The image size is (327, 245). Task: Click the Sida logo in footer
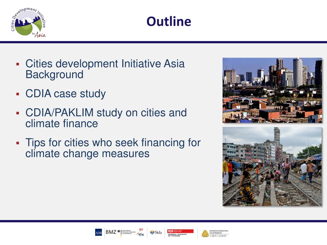[x=156, y=232]
